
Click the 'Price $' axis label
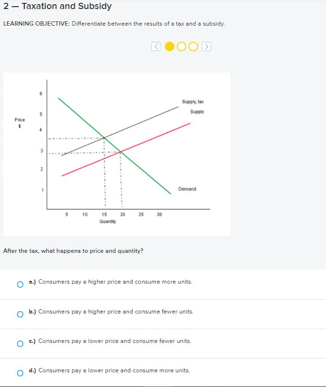pos(20,123)
